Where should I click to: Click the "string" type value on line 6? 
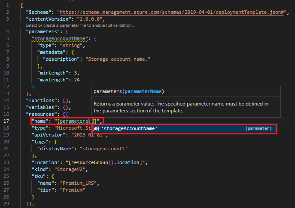(71, 45)
